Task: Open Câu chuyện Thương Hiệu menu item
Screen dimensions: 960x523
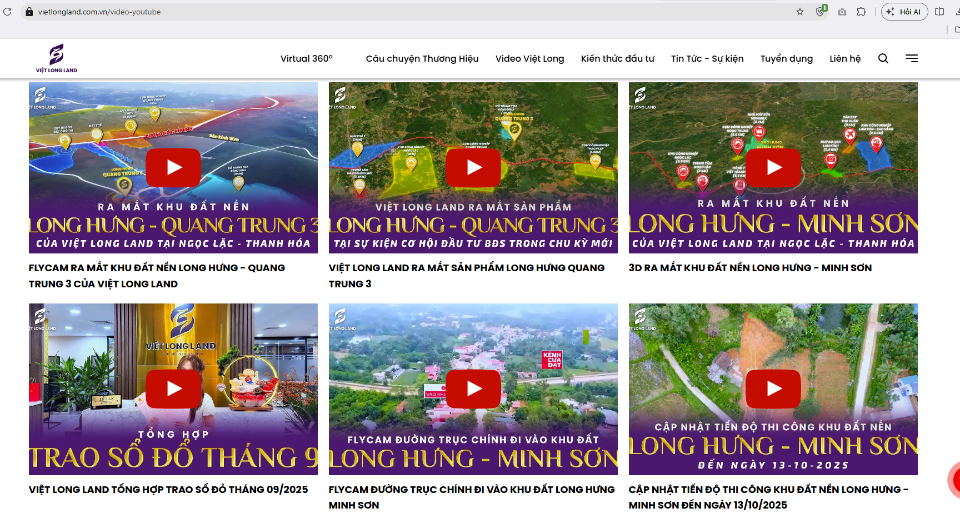Action: pyautogui.click(x=422, y=58)
